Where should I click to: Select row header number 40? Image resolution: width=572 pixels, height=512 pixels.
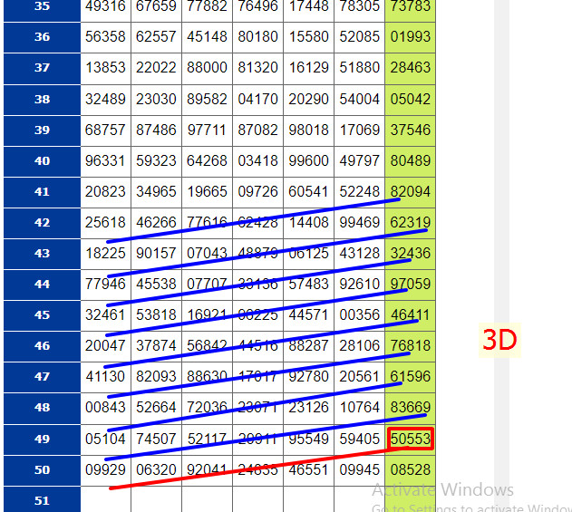[42, 161]
